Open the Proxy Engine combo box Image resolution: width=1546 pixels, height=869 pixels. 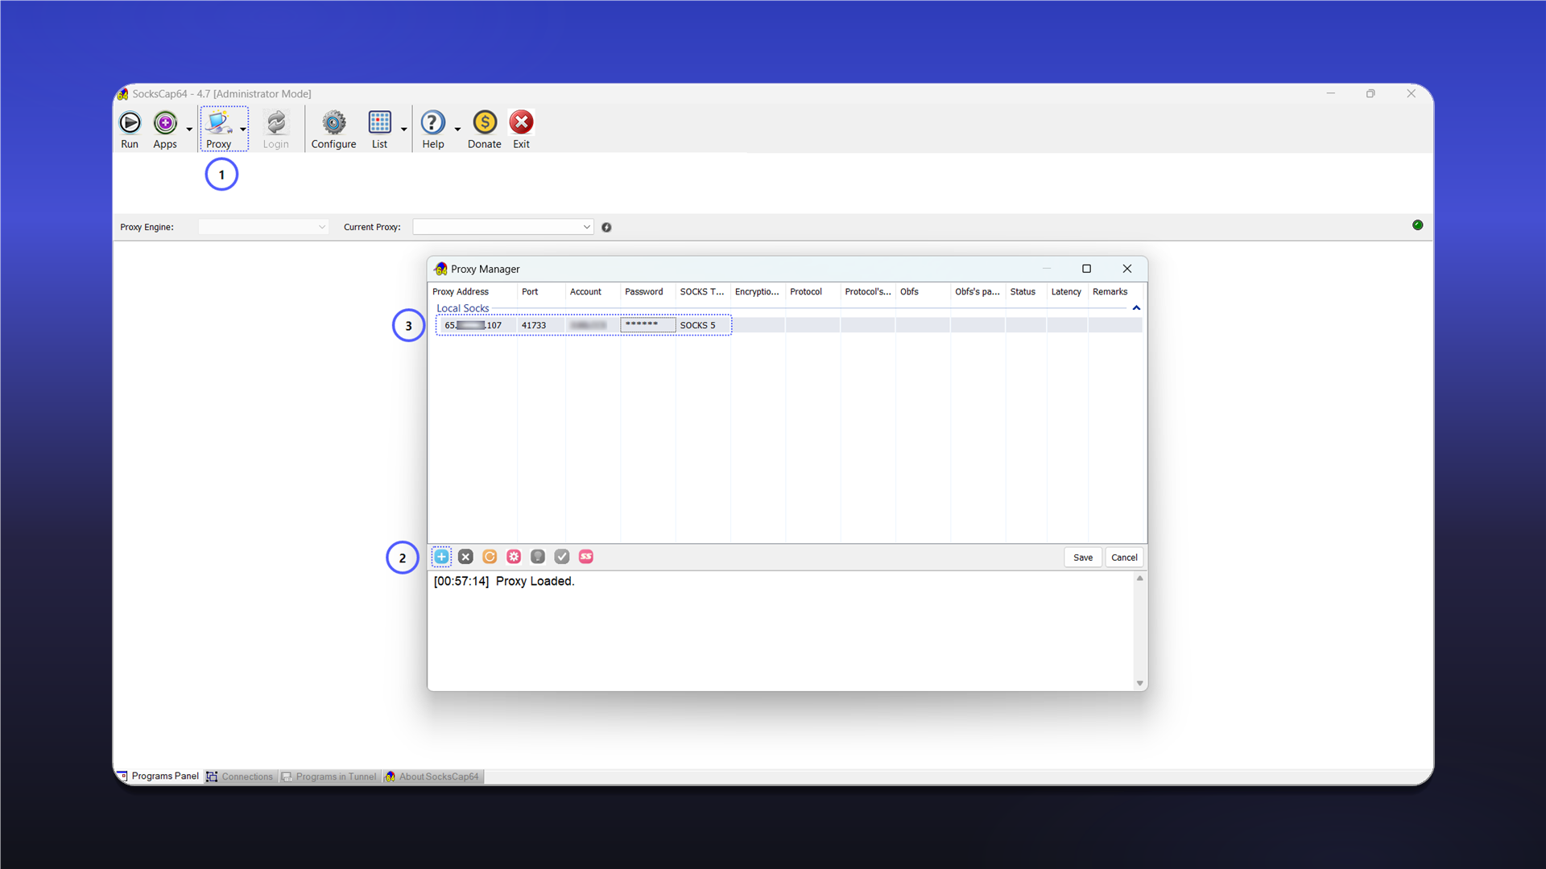tap(263, 227)
